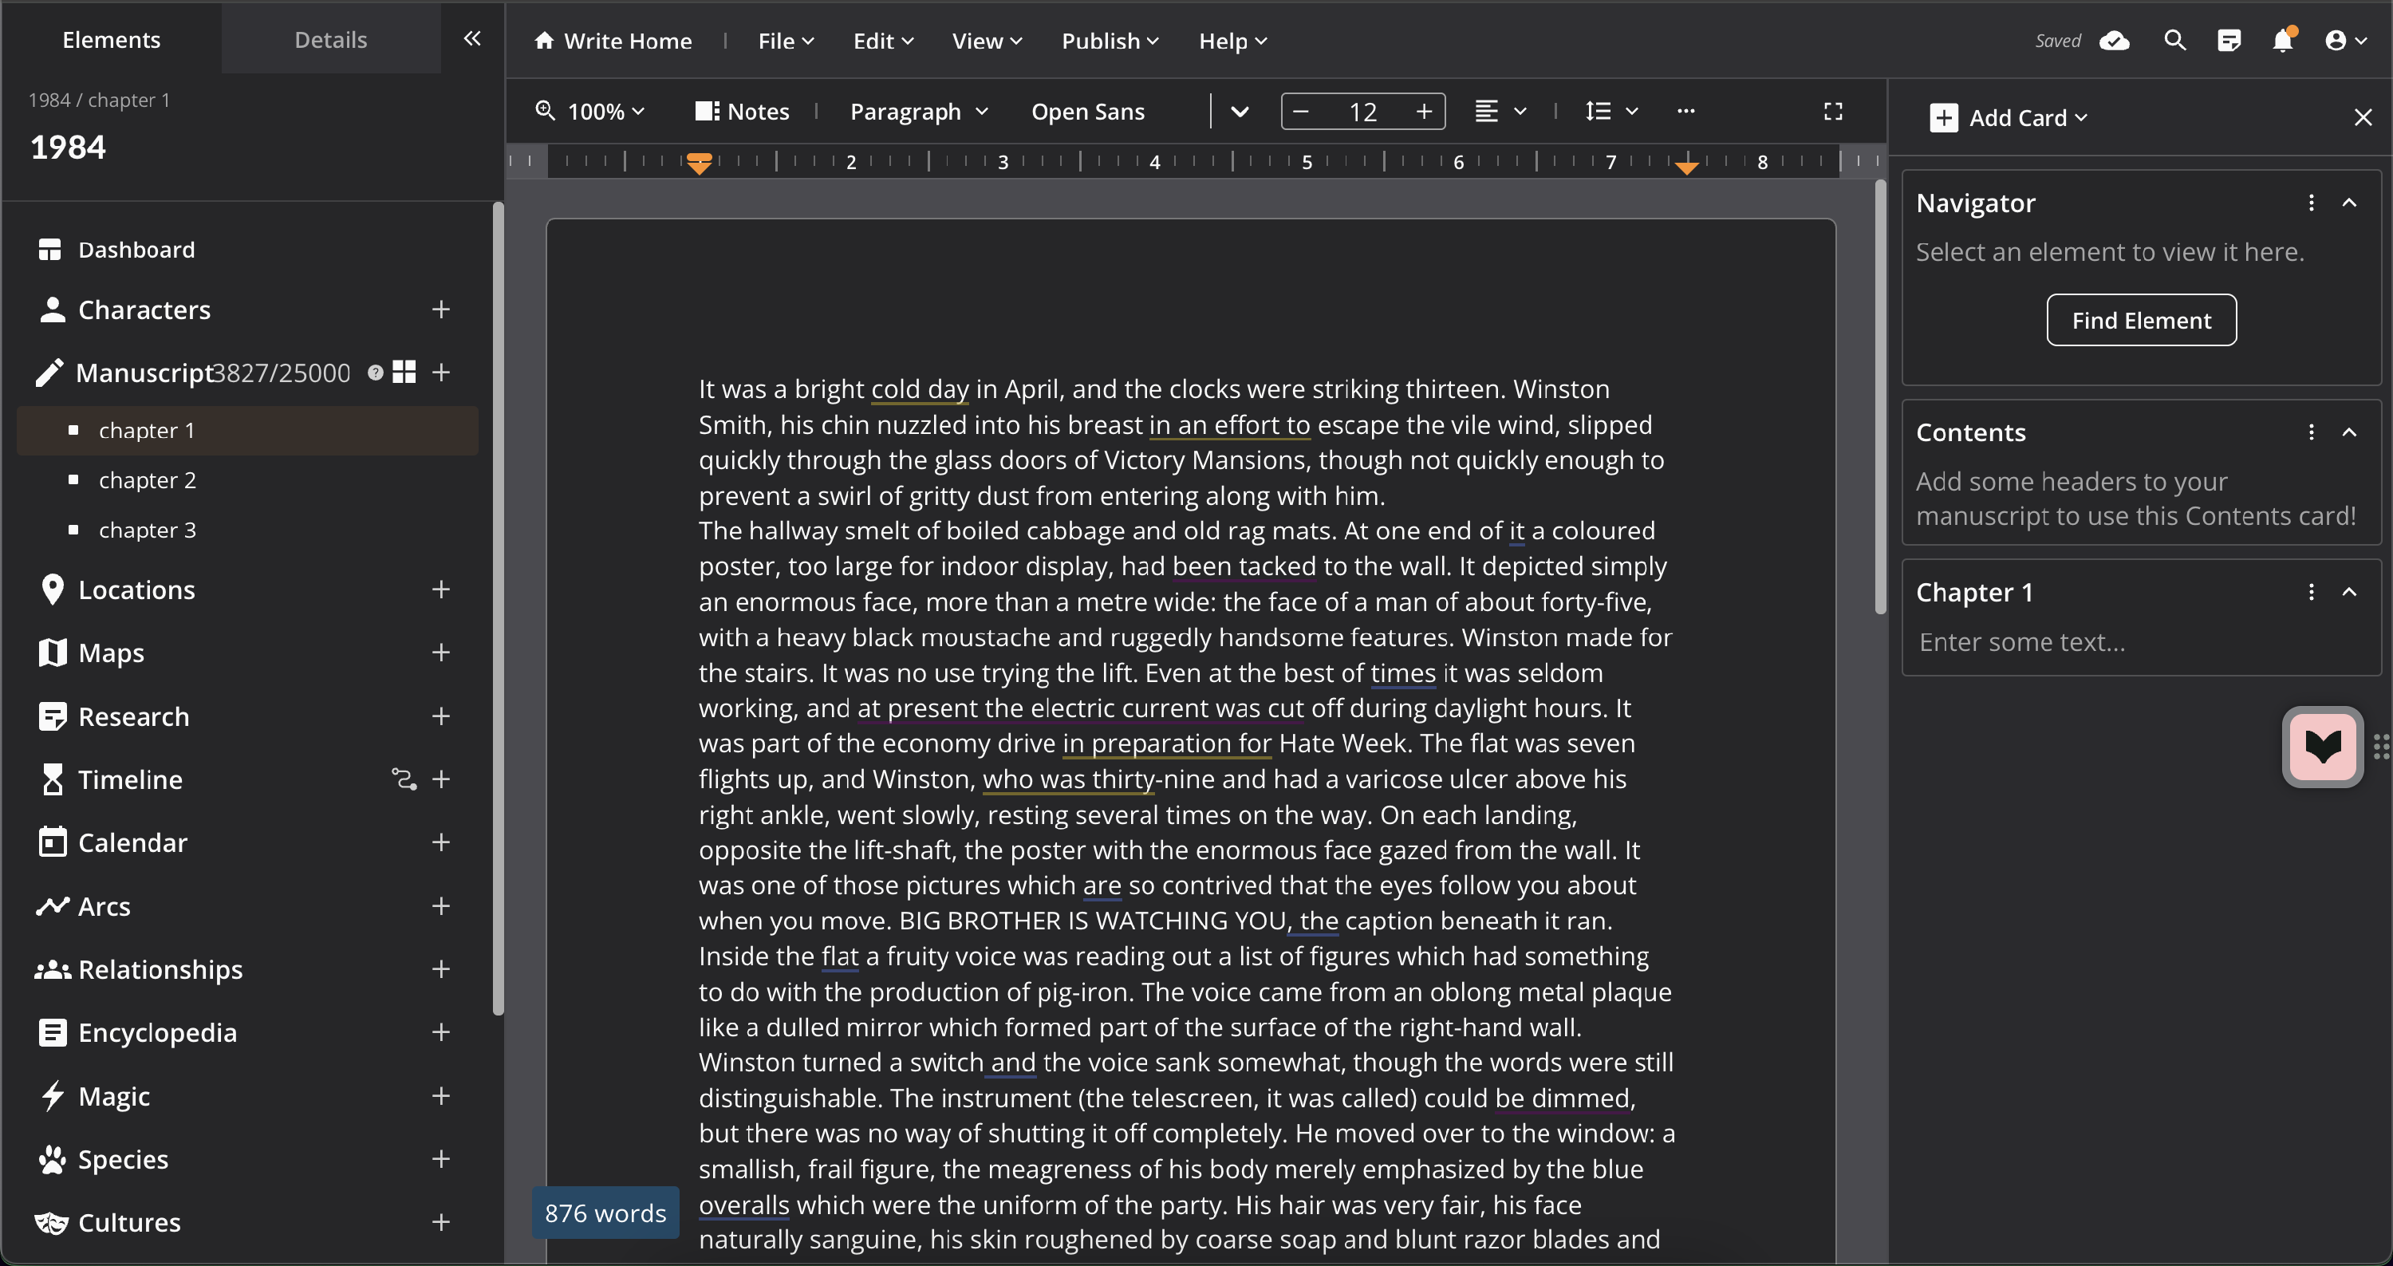Open the search magnifier icon
2393x1266 pixels.
click(2174, 41)
